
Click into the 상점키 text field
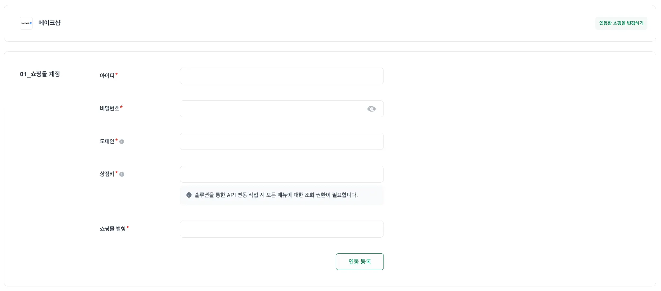pyautogui.click(x=281, y=174)
